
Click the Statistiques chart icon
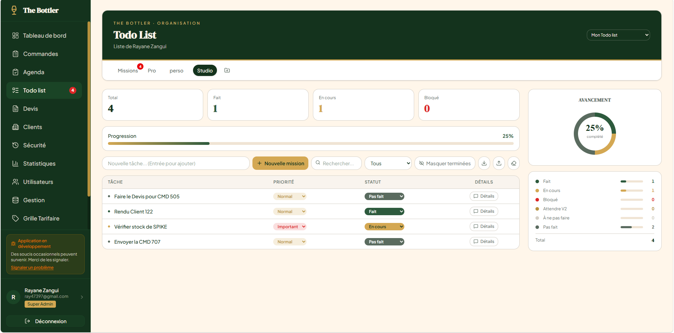[15, 164]
